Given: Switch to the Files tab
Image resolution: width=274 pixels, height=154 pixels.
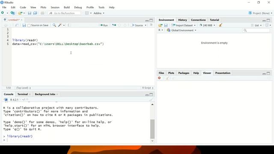Looking at the screenshot, I should click(161, 73).
